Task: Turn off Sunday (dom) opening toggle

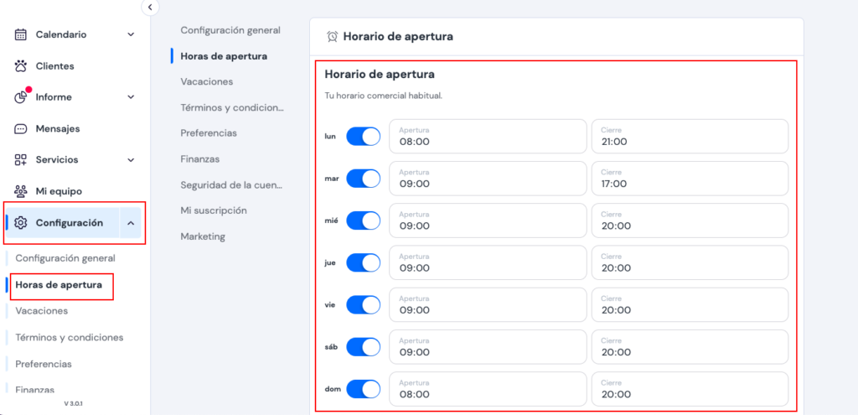Action: [363, 389]
